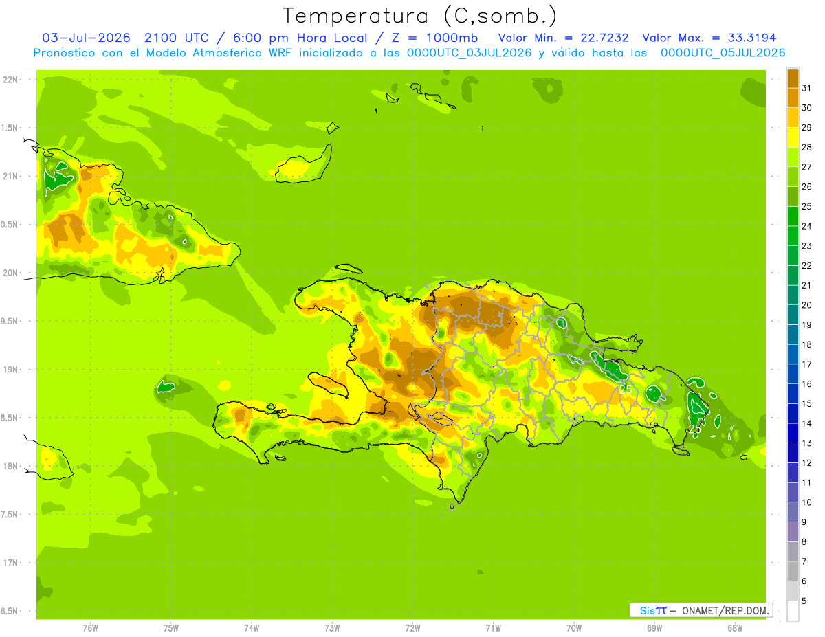
Task: Click legend swatch between 26 and 27
Action: coord(793,177)
